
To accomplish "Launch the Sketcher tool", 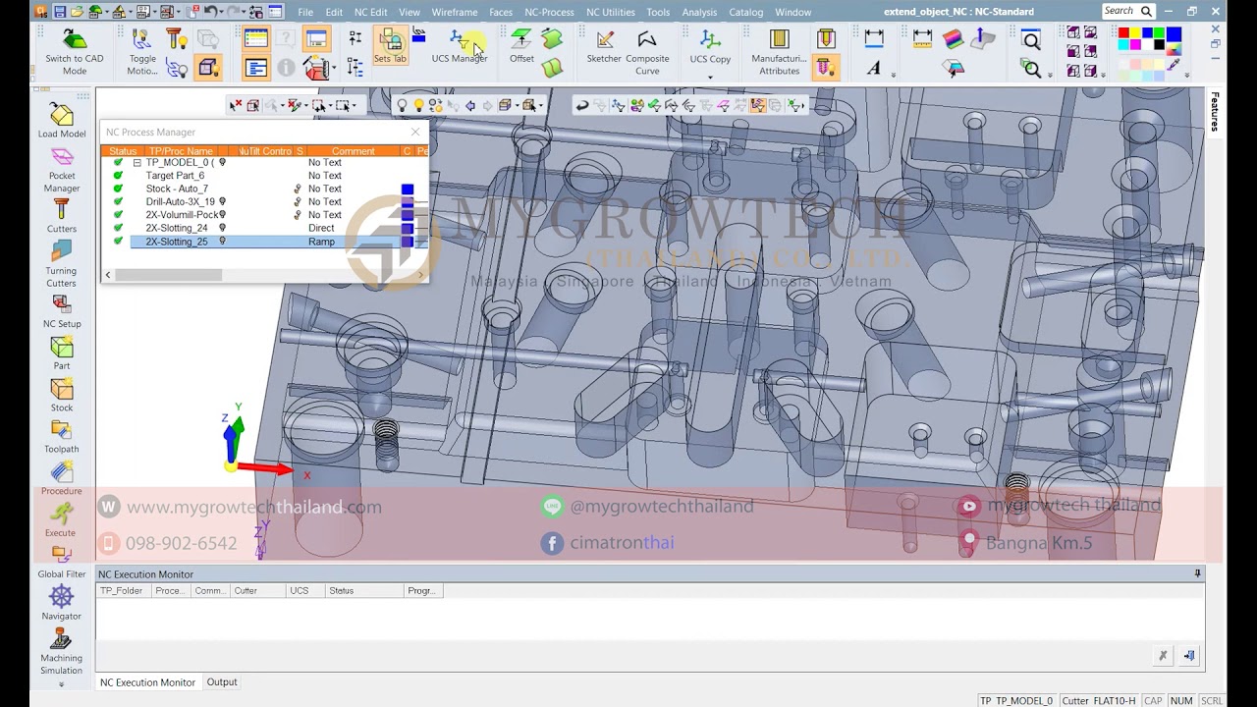I will (x=604, y=46).
